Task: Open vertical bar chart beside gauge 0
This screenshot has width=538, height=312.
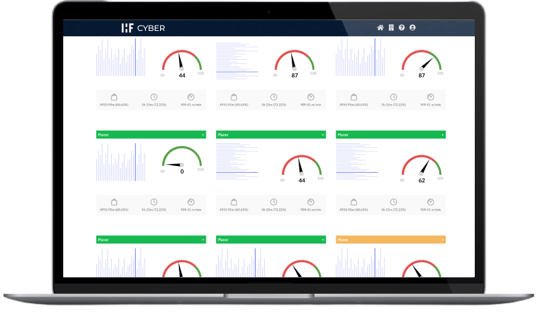Action: (121, 162)
